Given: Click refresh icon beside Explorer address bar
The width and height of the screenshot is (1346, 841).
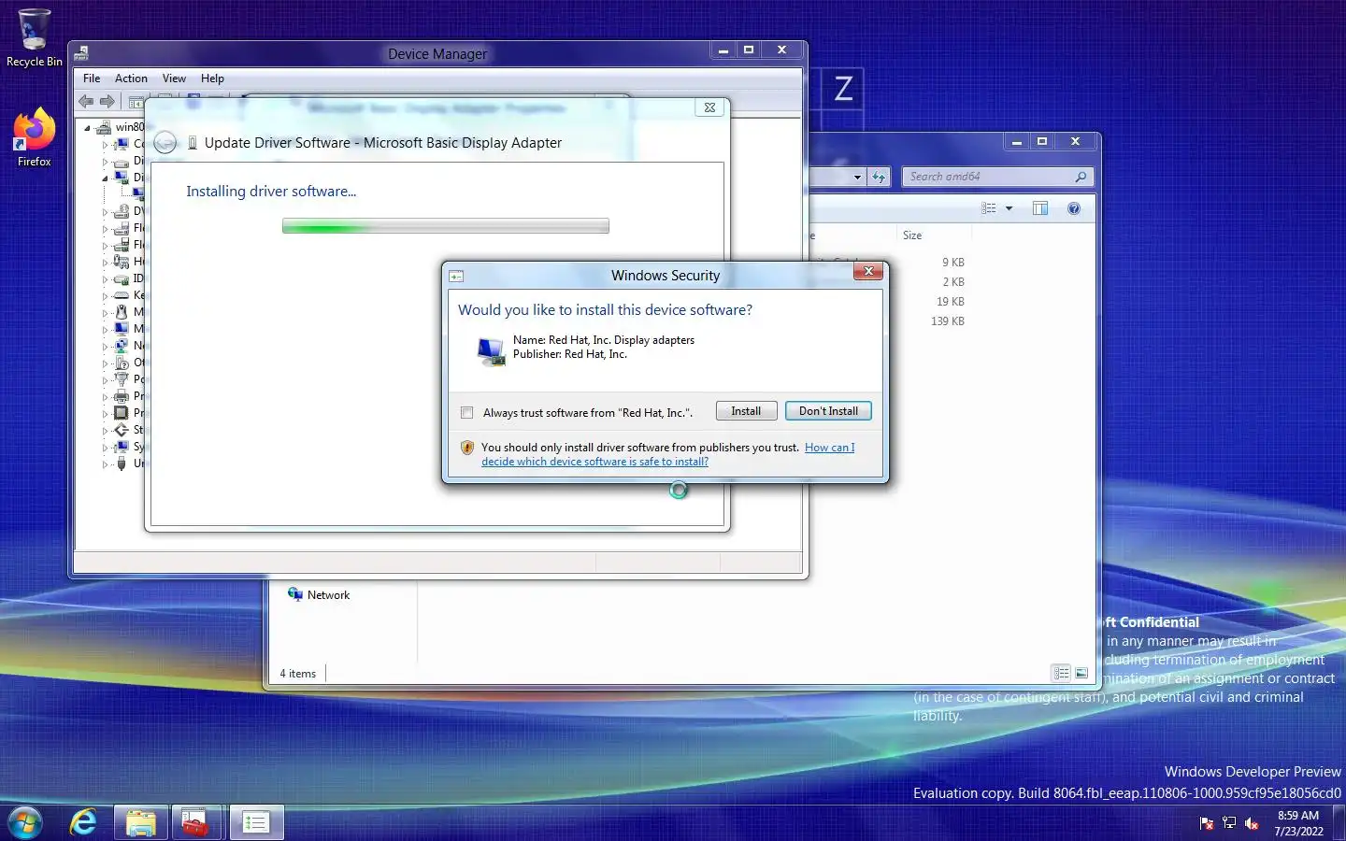Looking at the screenshot, I should 879,177.
